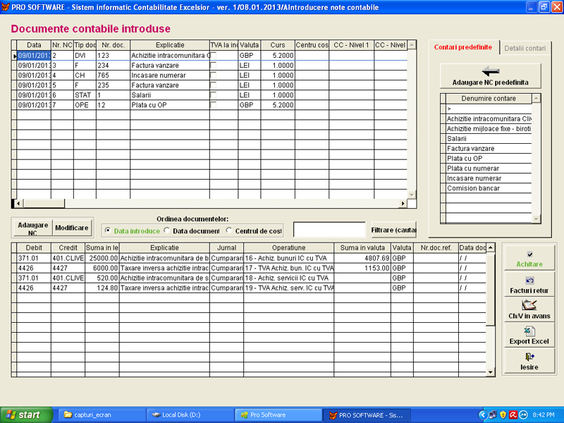Screen dimensions: 564x423
Task: Toggle TVA checkbox for Factura vanzare 235 row
Action: 214,85
